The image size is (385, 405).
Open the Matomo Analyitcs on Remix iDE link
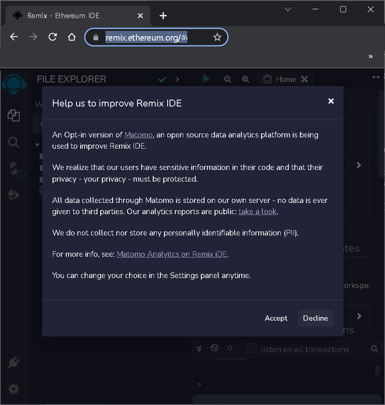(x=172, y=254)
